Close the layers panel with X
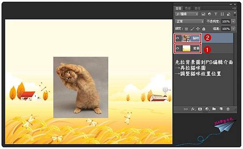The height and width of the screenshot is (149, 243). tap(235, 4)
